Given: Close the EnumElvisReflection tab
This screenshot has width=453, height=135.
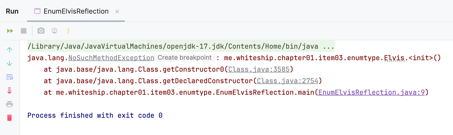Looking at the screenshot, I should tap(117, 12).
